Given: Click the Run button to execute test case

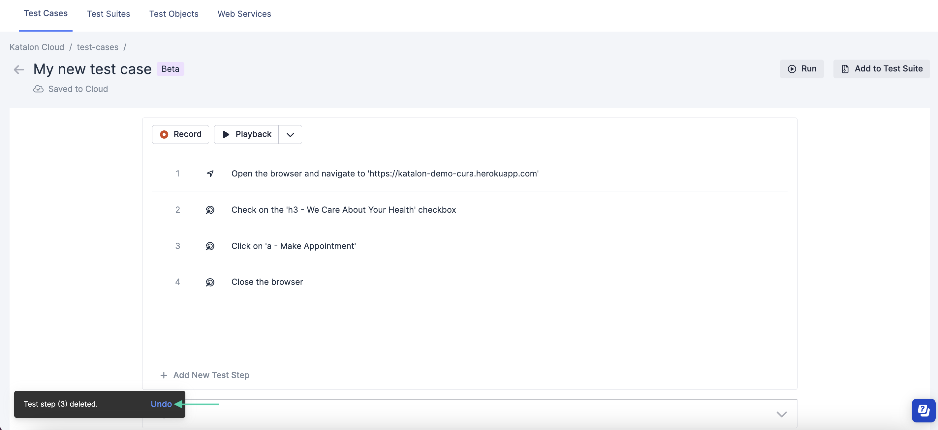Looking at the screenshot, I should pos(801,68).
